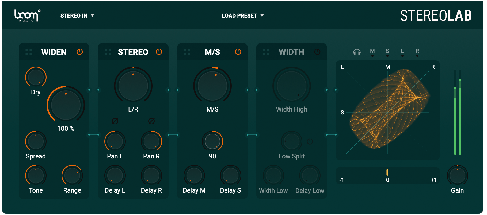Click the large Widen 100 % knob
The height and width of the screenshot is (215, 487).
[x=66, y=105]
